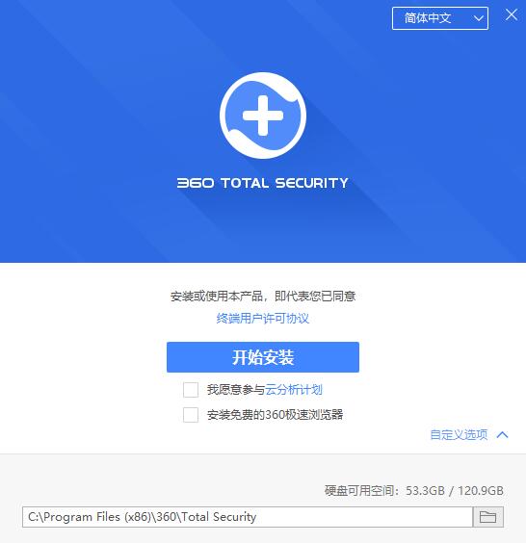Click the 开始安装 install button
526x543 pixels.
(x=263, y=357)
